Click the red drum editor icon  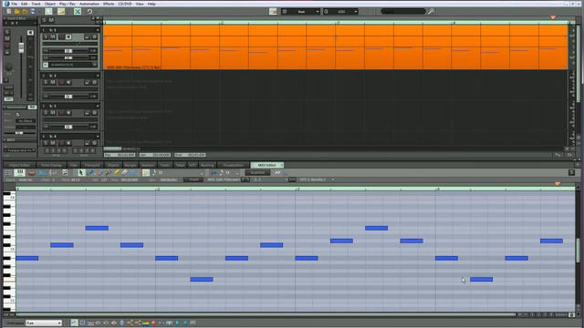[32, 172]
